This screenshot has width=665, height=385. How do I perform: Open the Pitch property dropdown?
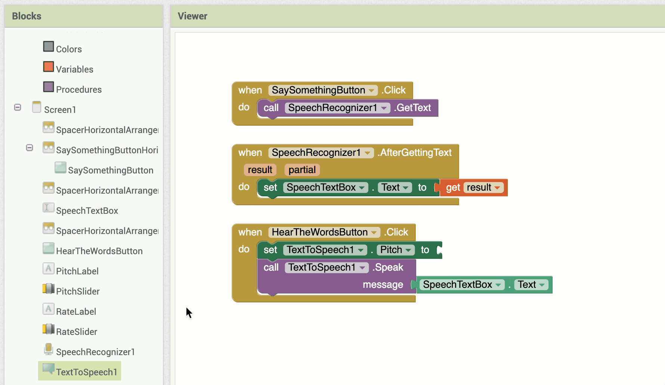pyautogui.click(x=408, y=250)
